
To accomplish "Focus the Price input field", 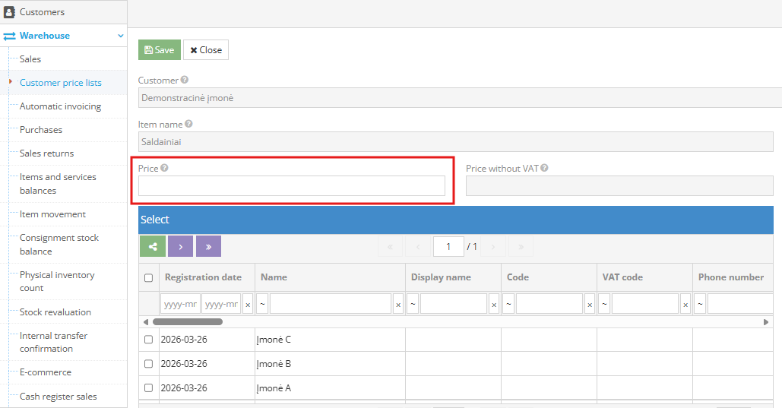I will (x=291, y=186).
